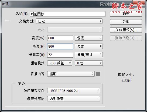Click 存储预设(S)... button

pyautogui.click(x=126, y=30)
